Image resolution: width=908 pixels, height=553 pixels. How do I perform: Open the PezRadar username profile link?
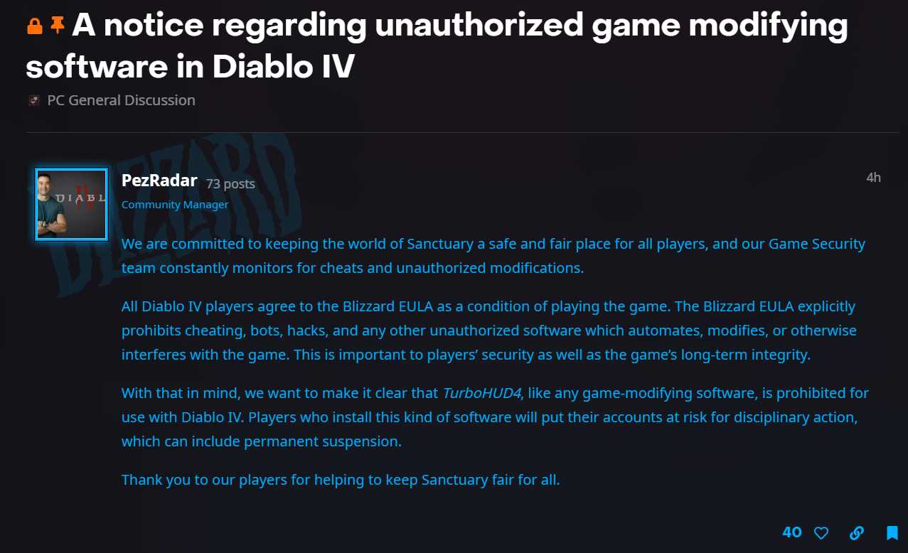[x=159, y=181]
